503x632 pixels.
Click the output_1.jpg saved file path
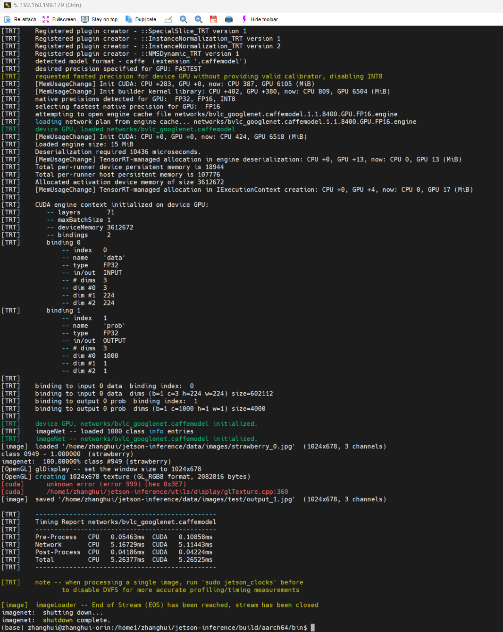click(176, 499)
